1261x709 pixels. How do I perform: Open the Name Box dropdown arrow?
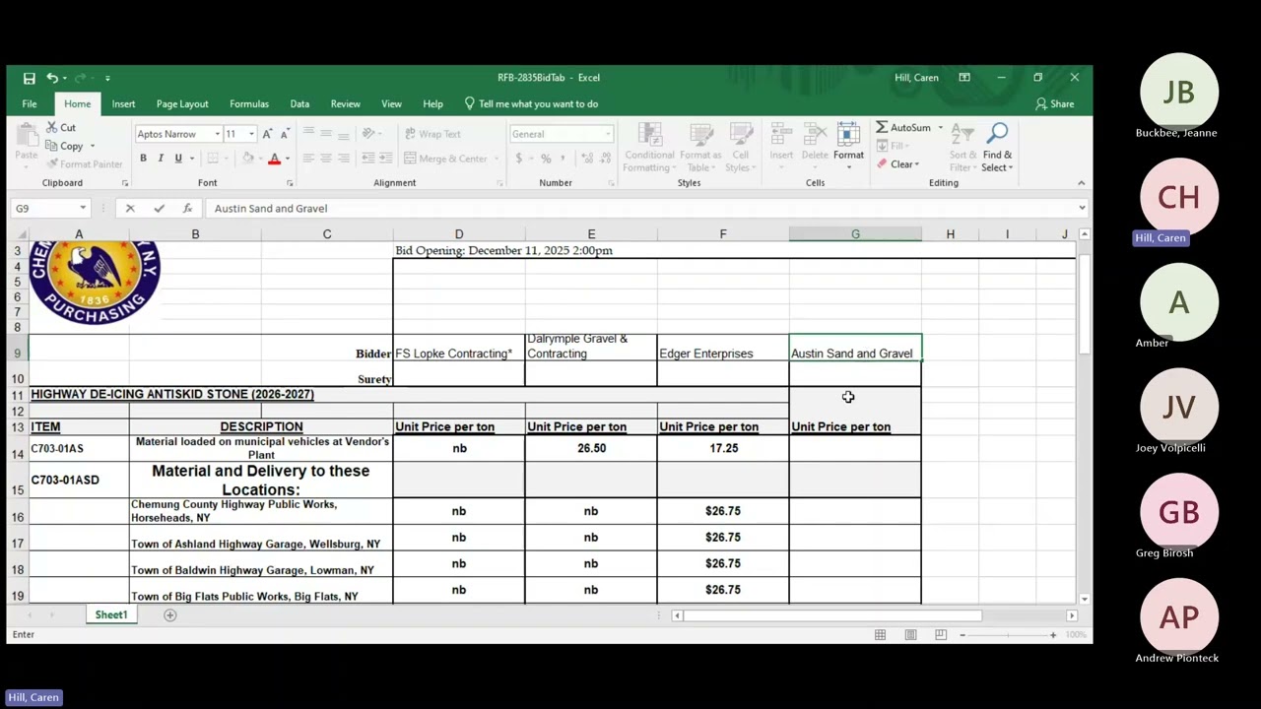tap(83, 209)
